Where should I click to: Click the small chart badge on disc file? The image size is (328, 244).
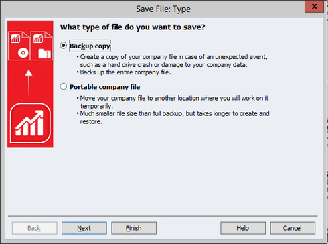click(x=15, y=38)
